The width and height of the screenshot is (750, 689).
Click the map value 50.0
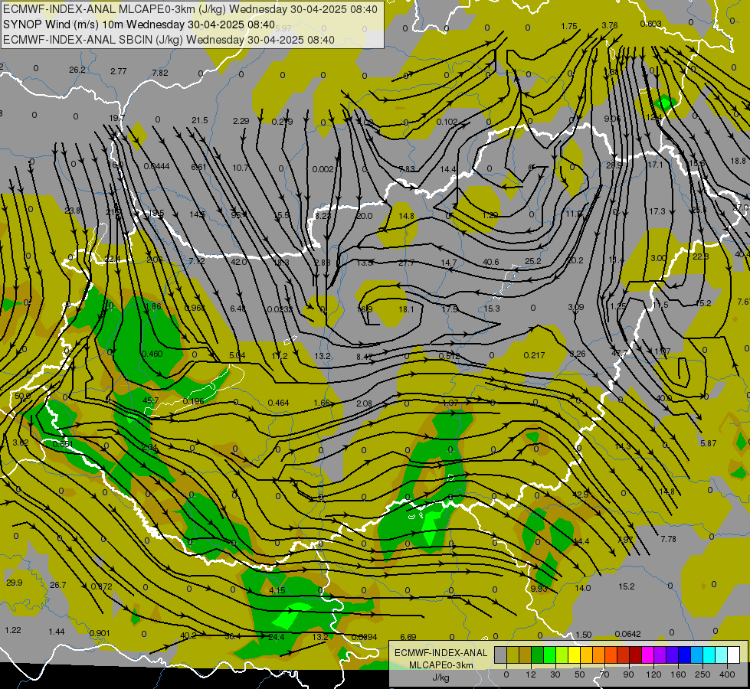click(x=22, y=396)
